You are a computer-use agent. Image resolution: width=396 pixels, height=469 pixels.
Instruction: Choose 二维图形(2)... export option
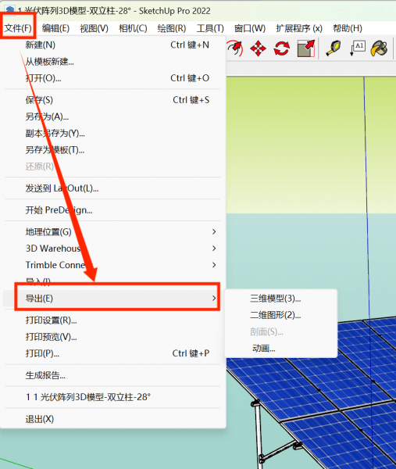(281, 315)
